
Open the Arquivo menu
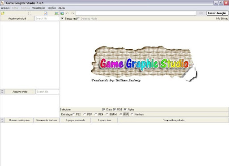point(5,8)
